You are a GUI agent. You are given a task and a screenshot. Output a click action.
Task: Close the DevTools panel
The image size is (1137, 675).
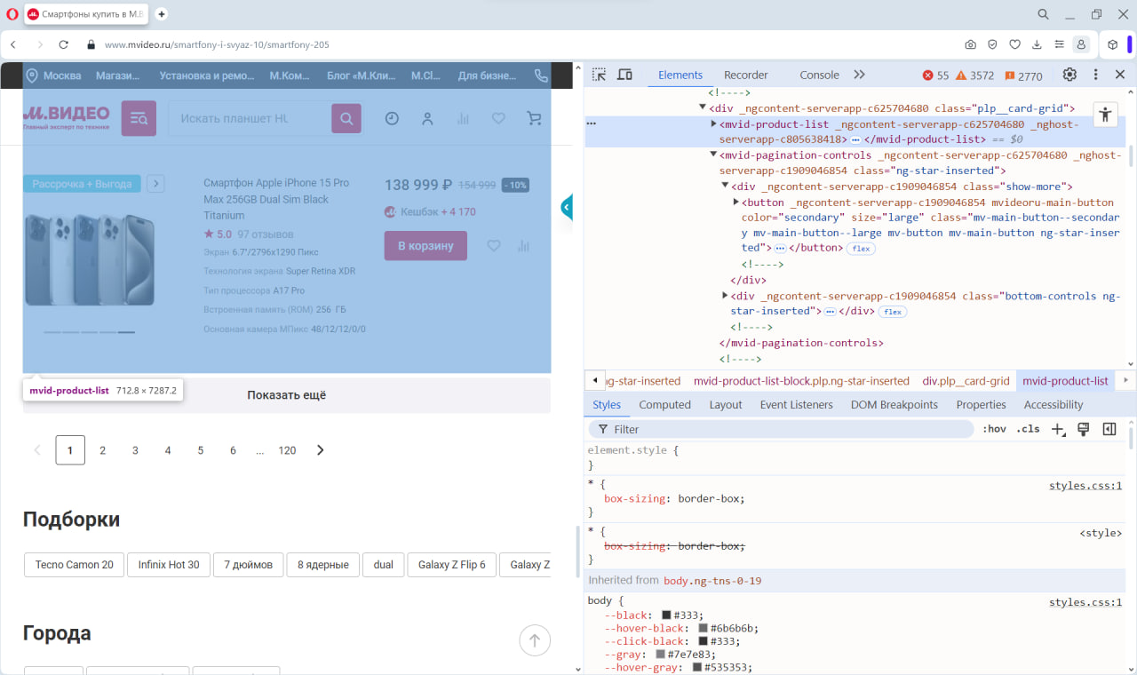(x=1120, y=75)
